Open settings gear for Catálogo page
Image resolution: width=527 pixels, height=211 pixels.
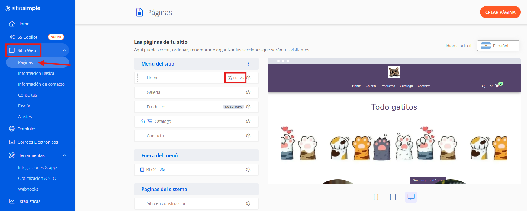coord(248,121)
